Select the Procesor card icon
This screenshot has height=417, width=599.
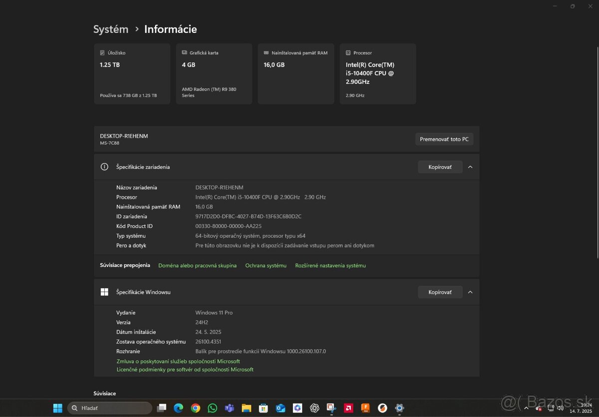pos(348,52)
